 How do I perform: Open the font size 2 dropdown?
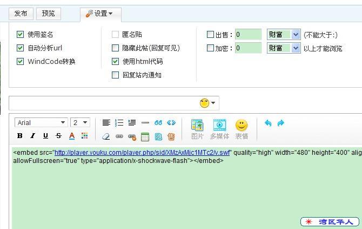click(x=80, y=122)
